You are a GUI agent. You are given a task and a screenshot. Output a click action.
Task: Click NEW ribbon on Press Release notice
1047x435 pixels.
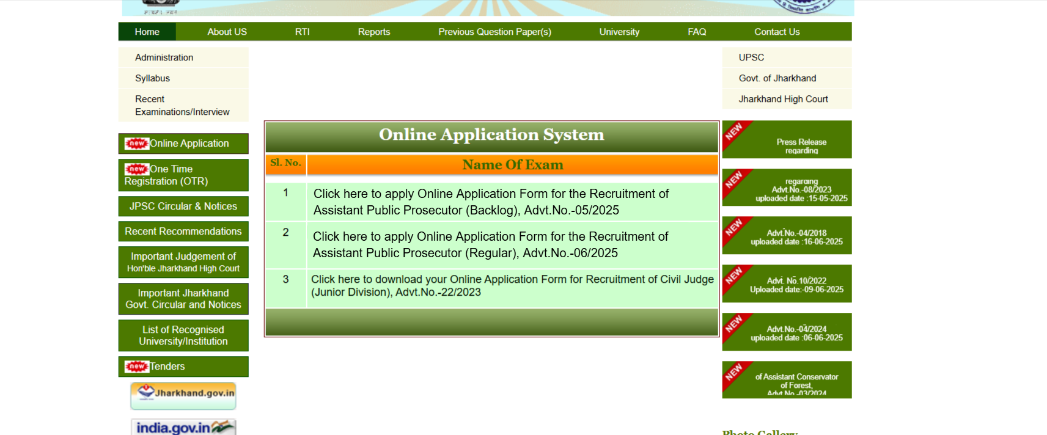734,132
